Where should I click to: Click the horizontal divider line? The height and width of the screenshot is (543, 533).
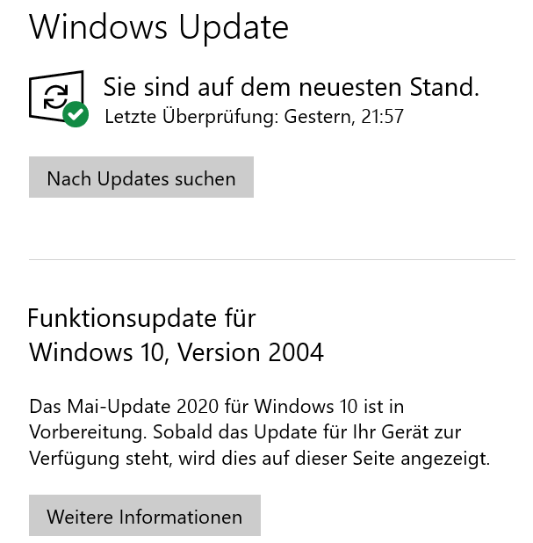(x=271, y=259)
